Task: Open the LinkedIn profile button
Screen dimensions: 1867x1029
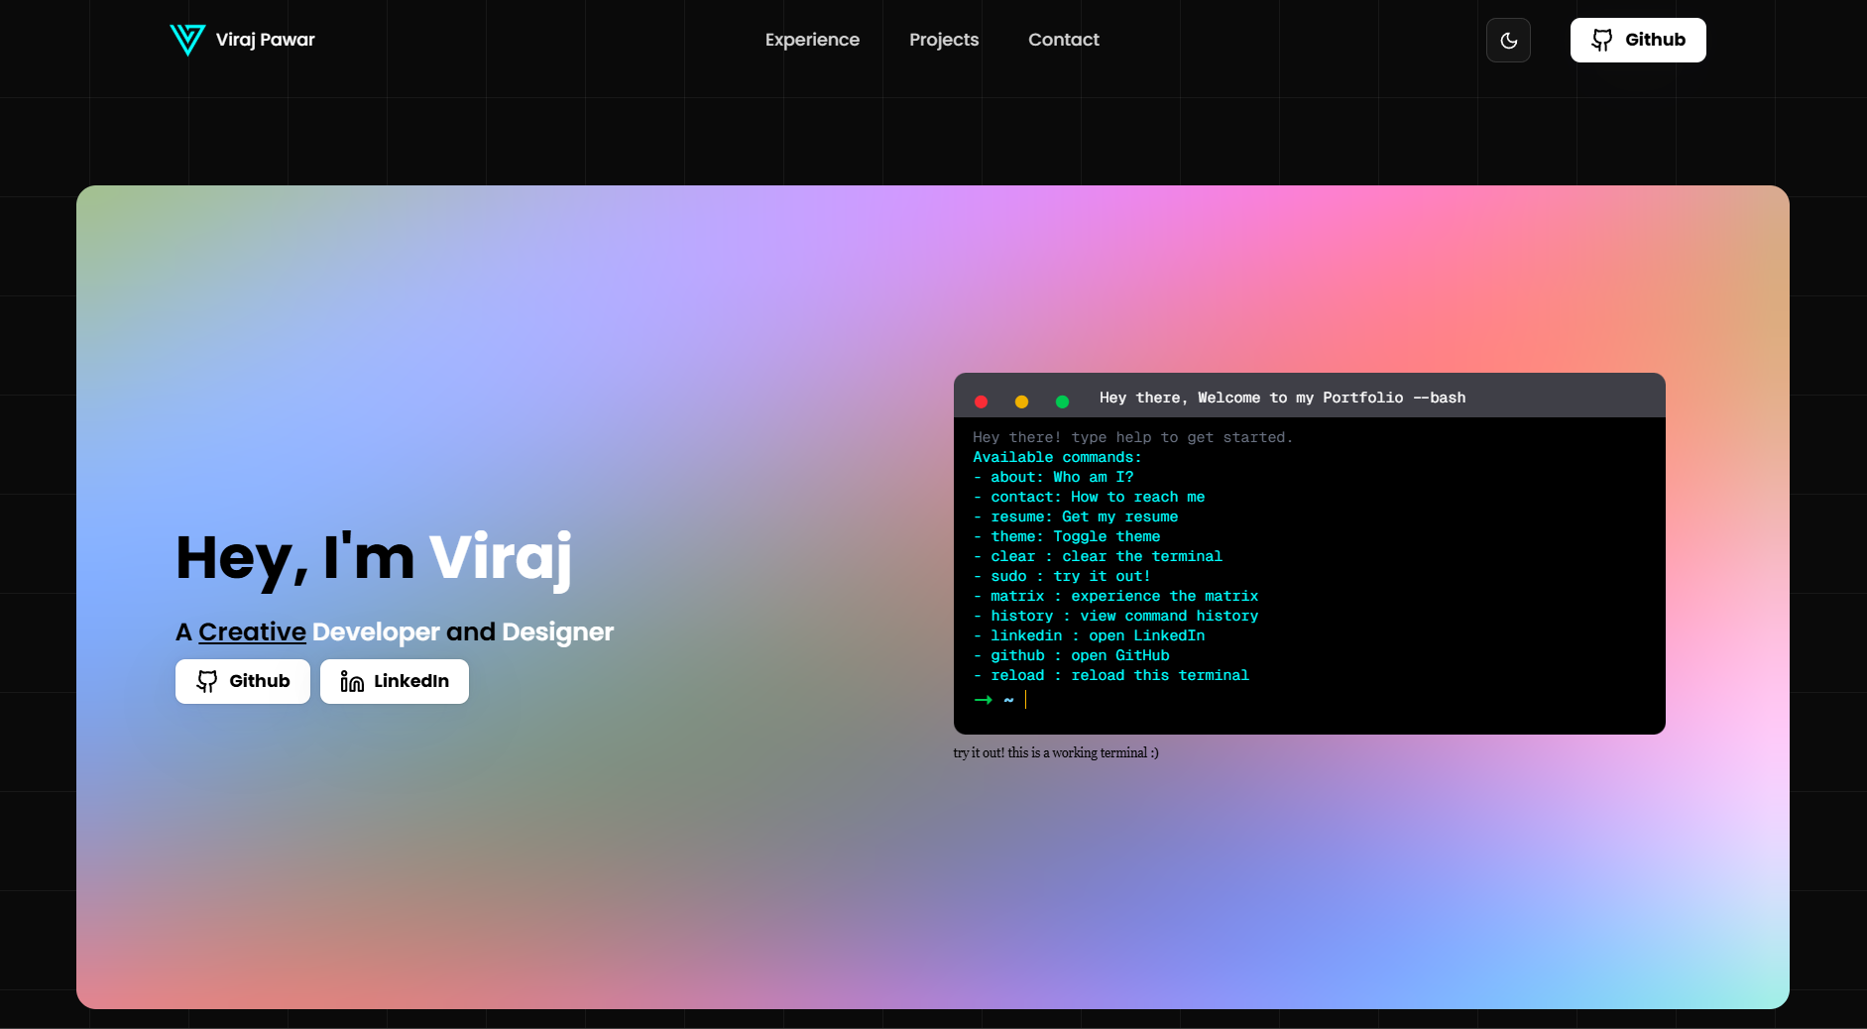Action: pyautogui.click(x=394, y=681)
